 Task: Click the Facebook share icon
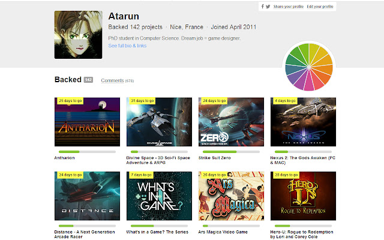263,6
